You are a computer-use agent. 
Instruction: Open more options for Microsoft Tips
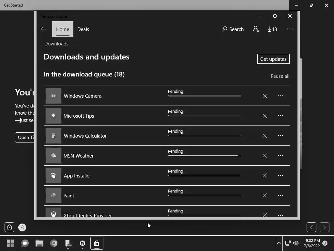click(x=281, y=116)
